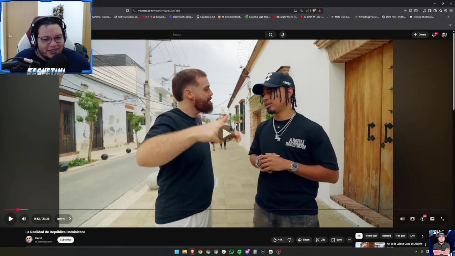
Task: Click the magnifying glass search button
Action: (x=271, y=34)
